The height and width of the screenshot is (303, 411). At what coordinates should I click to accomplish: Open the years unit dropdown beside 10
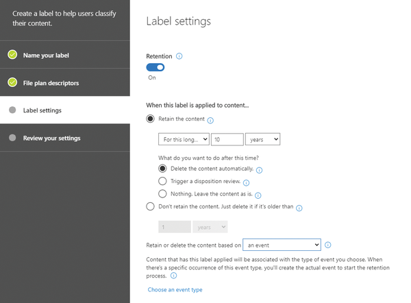click(x=262, y=139)
